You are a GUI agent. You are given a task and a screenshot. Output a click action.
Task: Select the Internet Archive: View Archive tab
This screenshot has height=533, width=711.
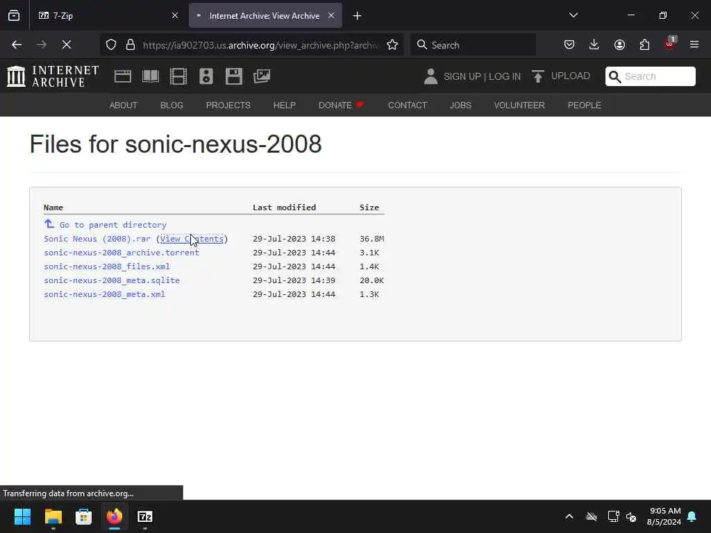click(265, 15)
